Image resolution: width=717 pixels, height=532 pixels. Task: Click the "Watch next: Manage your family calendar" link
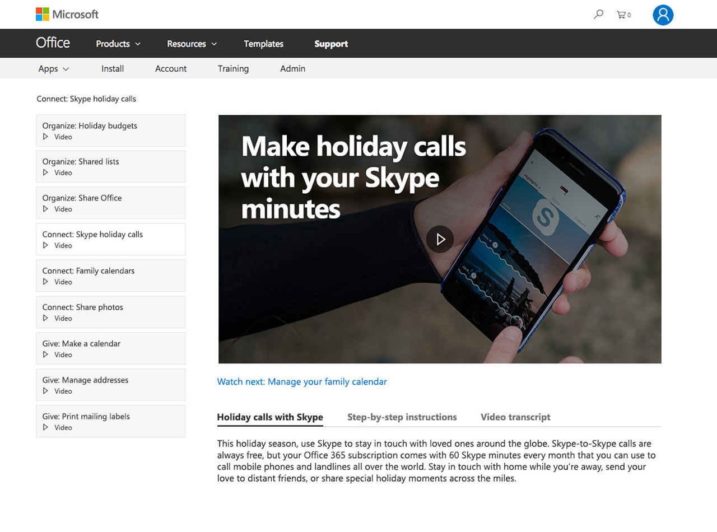[x=302, y=381]
